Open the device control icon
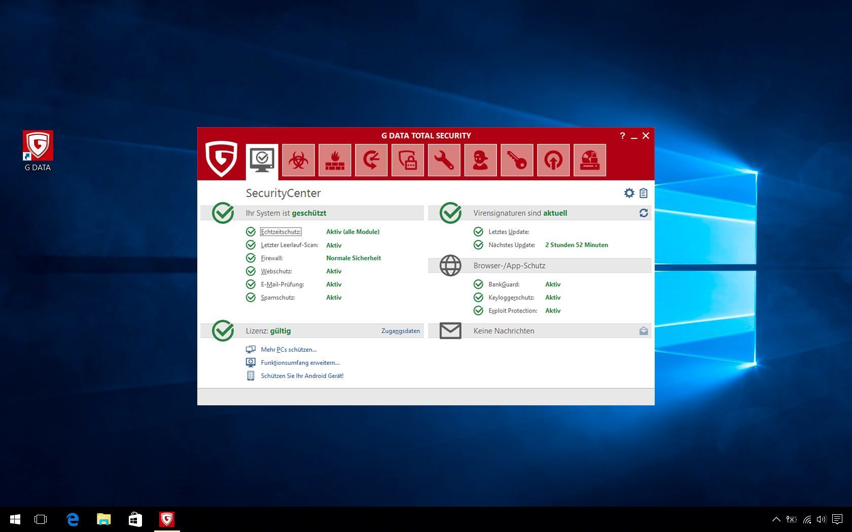The image size is (852, 532). click(590, 160)
